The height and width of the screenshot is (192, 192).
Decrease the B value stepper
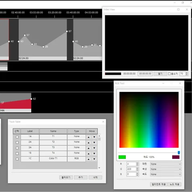click(x=137, y=175)
